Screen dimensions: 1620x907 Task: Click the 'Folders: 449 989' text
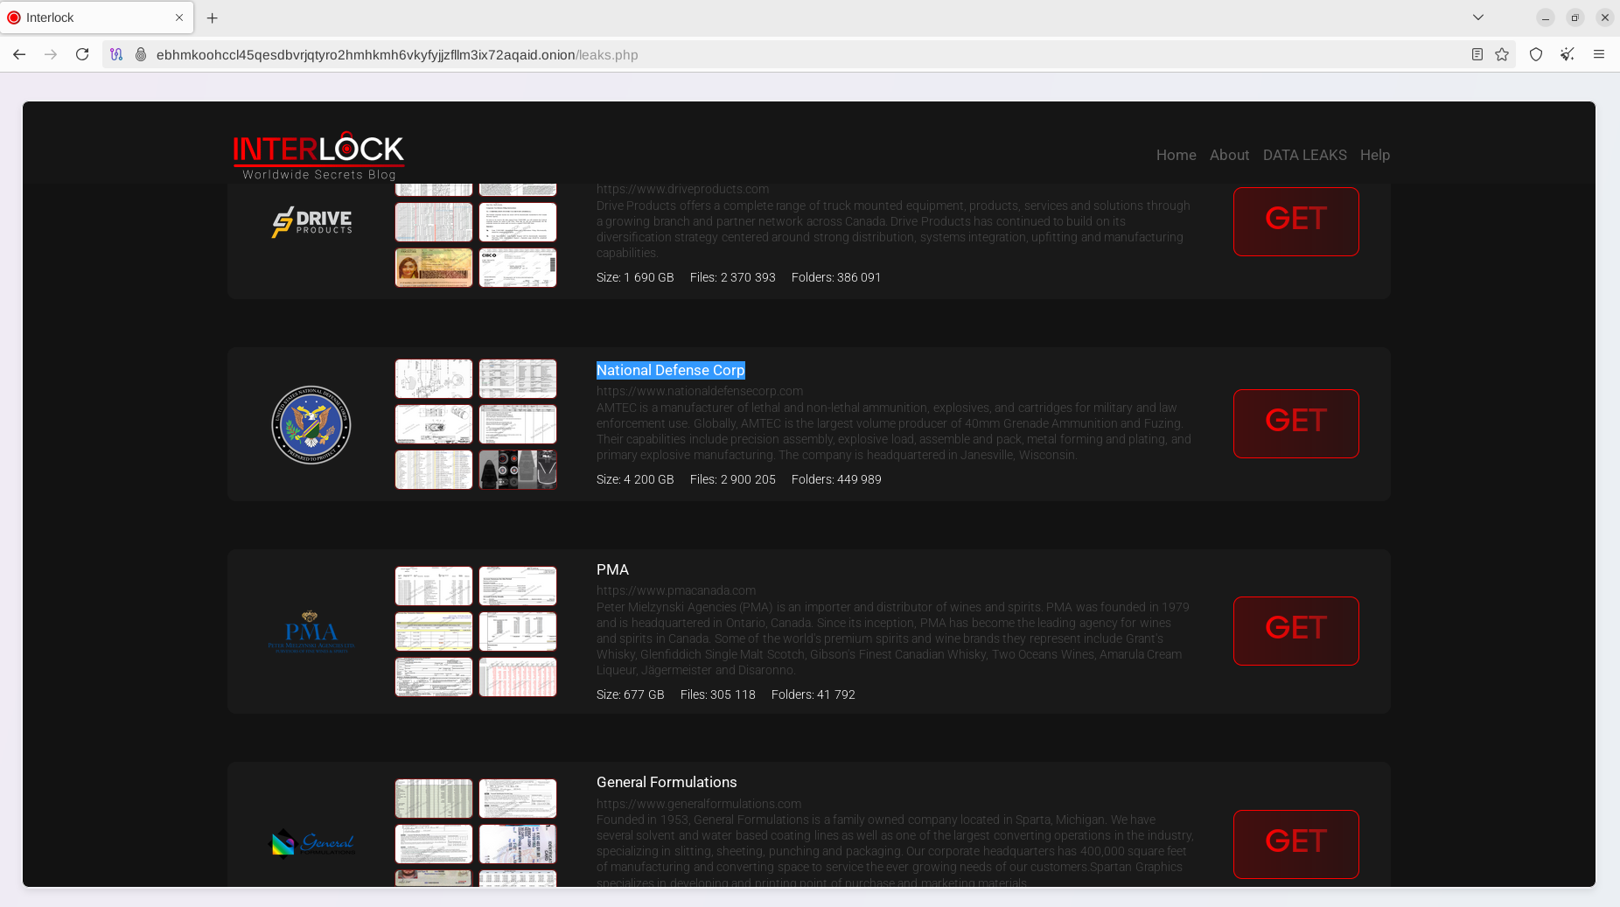pos(836,479)
